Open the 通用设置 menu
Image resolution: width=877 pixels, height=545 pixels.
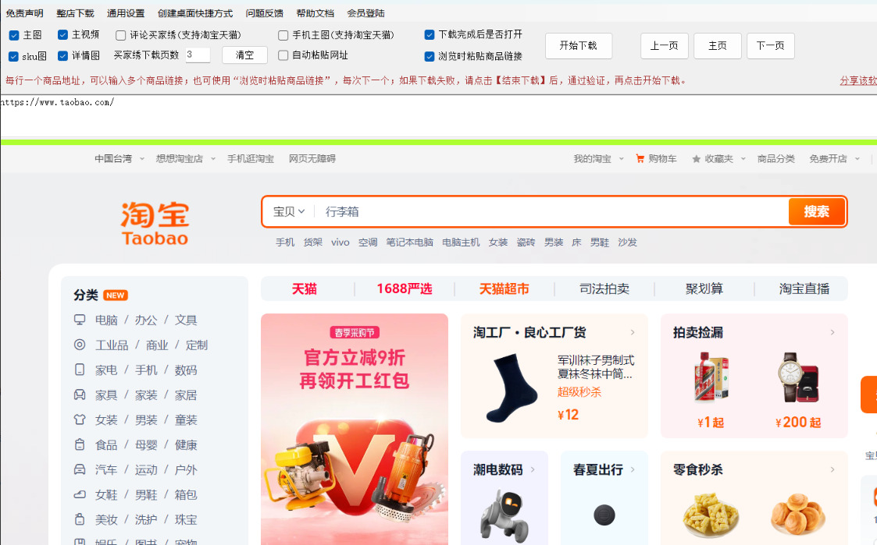coord(125,13)
